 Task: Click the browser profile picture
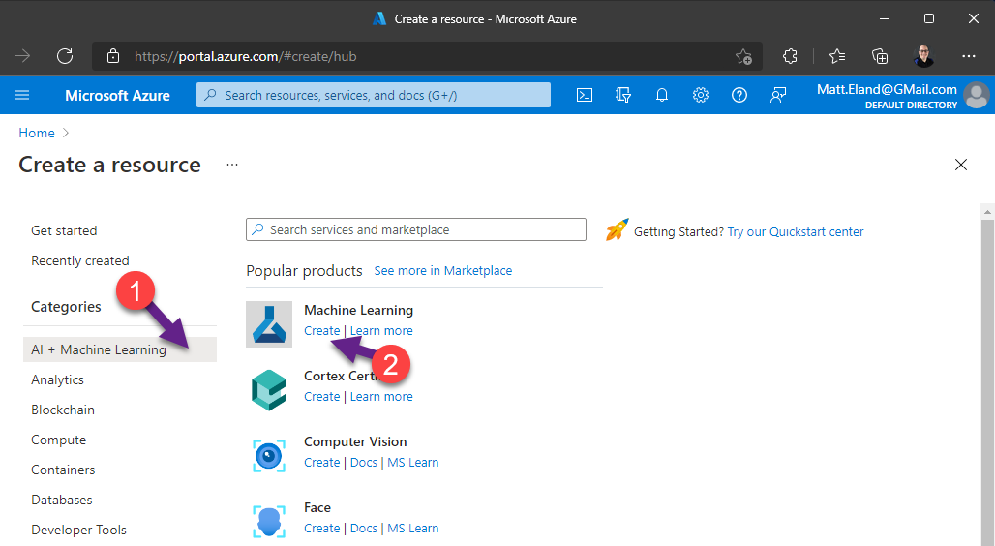(x=924, y=56)
